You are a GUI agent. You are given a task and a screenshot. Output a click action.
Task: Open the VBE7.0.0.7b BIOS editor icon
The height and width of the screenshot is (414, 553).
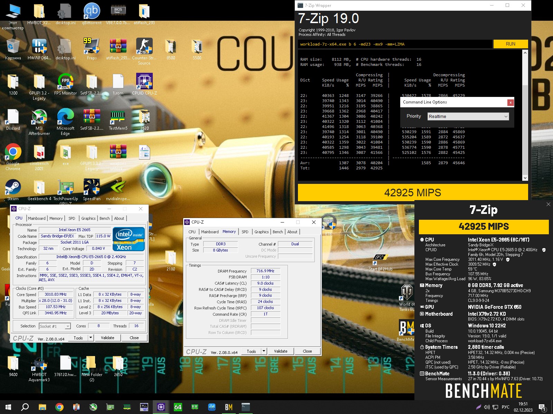[x=118, y=14]
